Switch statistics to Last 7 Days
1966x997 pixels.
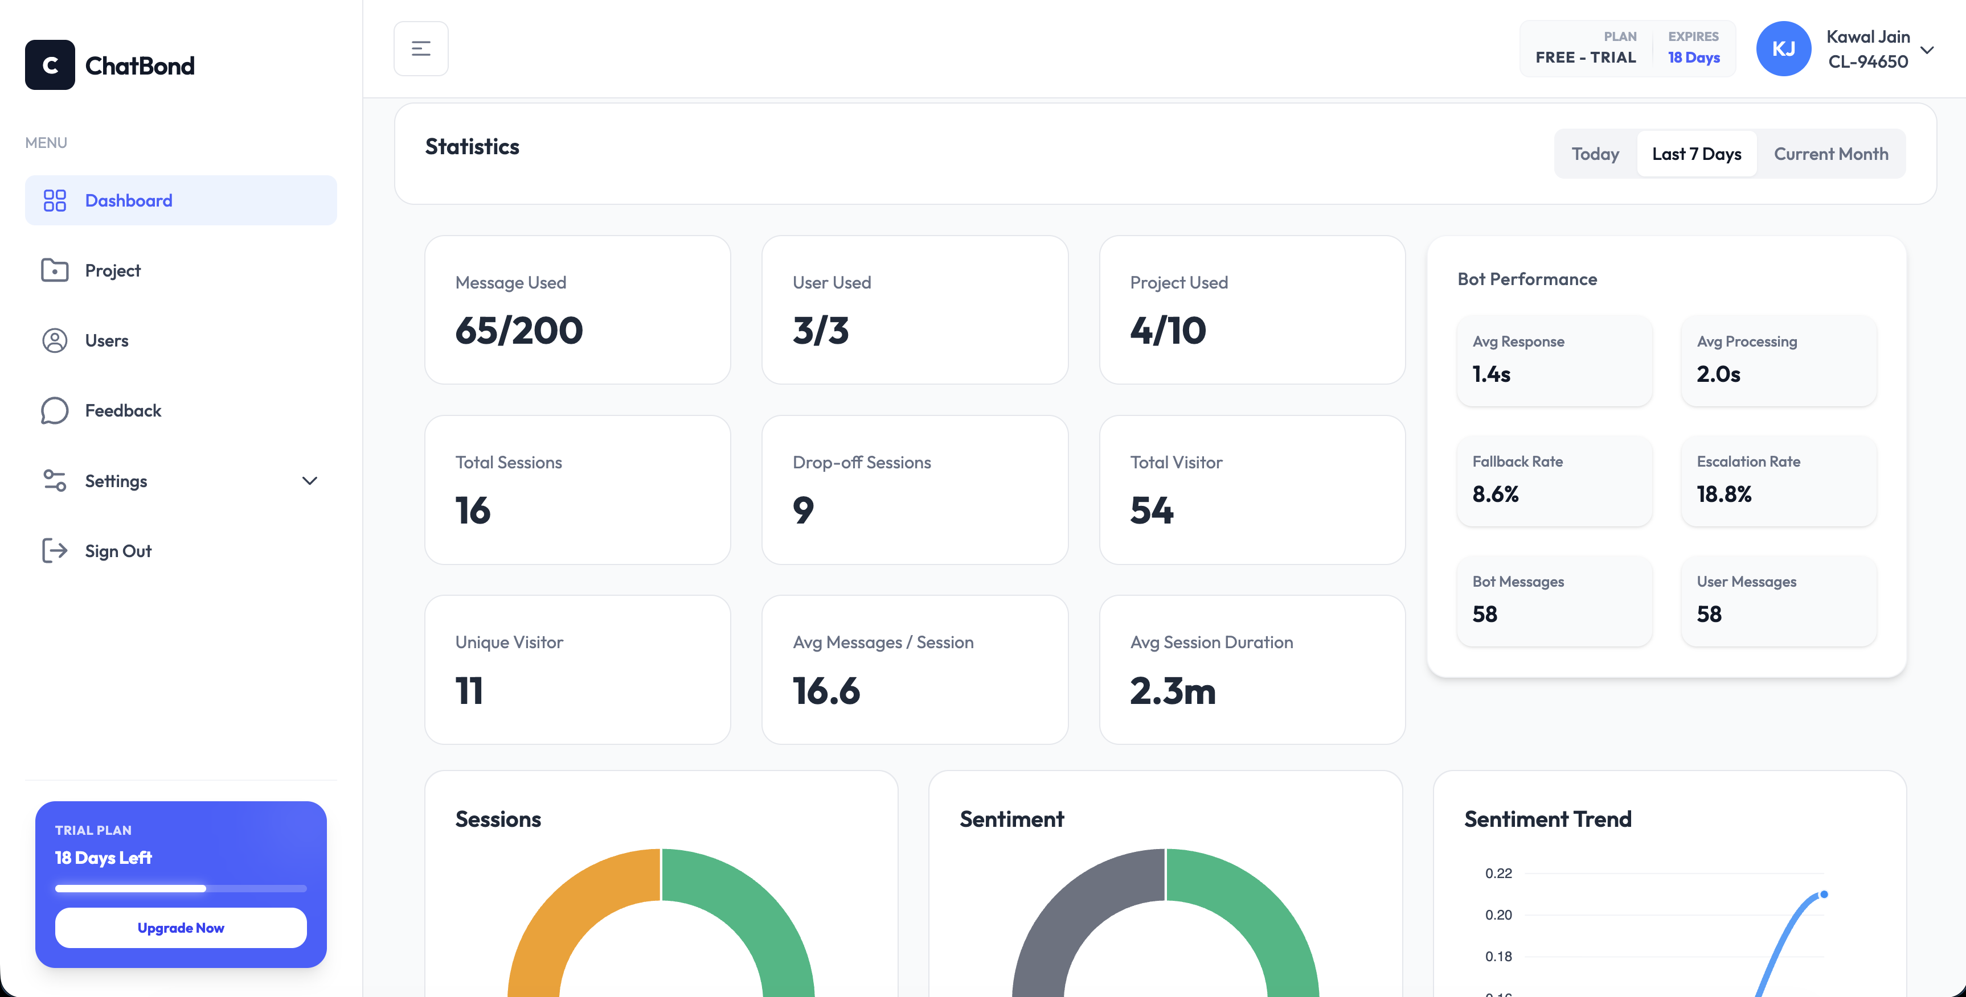[x=1697, y=153]
